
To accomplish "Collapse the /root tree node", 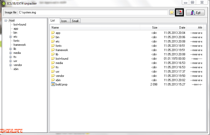I will (6, 20).
